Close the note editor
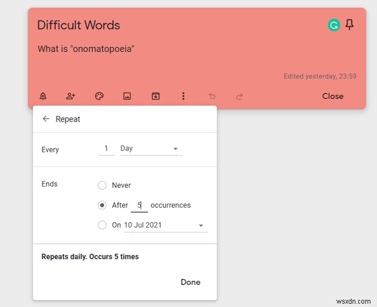 point(333,96)
